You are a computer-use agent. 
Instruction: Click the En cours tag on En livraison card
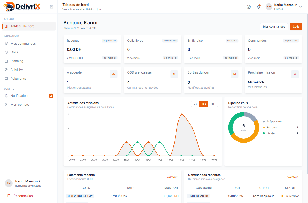click(232, 41)
